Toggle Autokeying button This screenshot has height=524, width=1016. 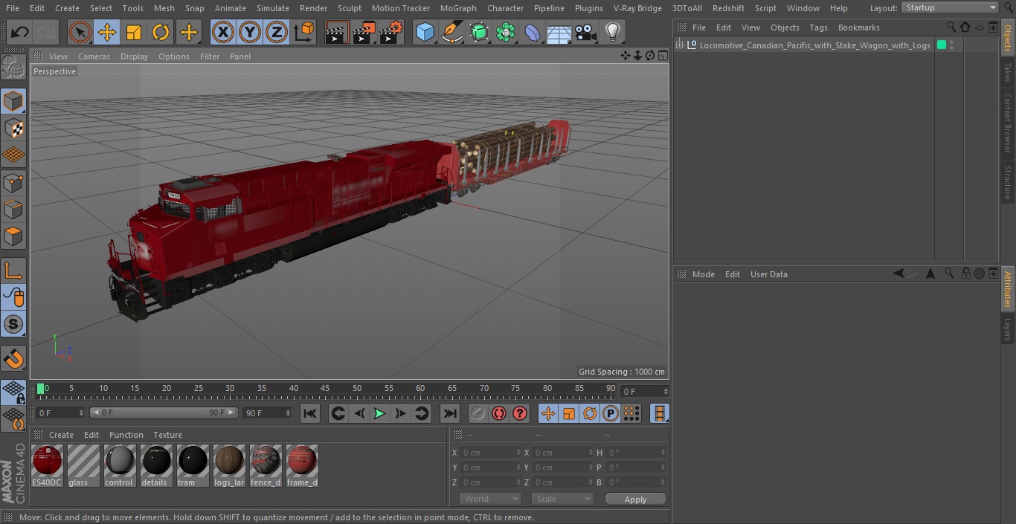[499, 414]
